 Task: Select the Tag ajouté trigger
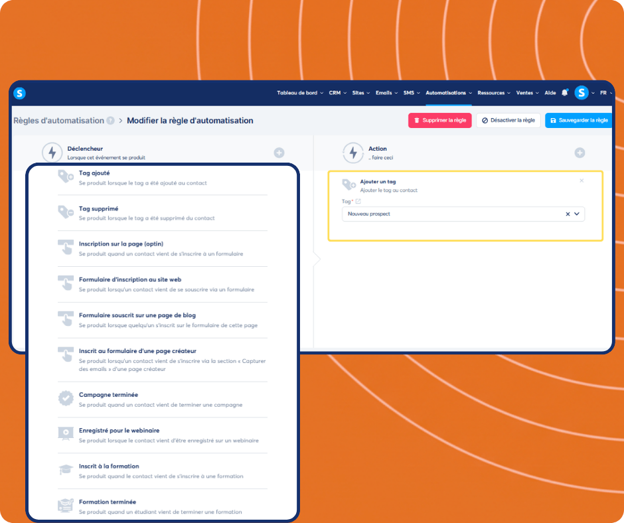[163, 177]
